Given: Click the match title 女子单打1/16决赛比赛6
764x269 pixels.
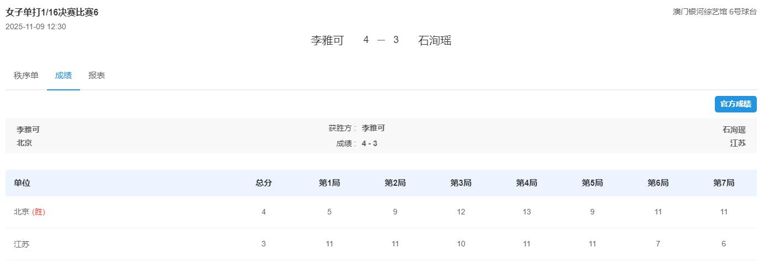Looking at the screenshot, I should tap(52, 12).
